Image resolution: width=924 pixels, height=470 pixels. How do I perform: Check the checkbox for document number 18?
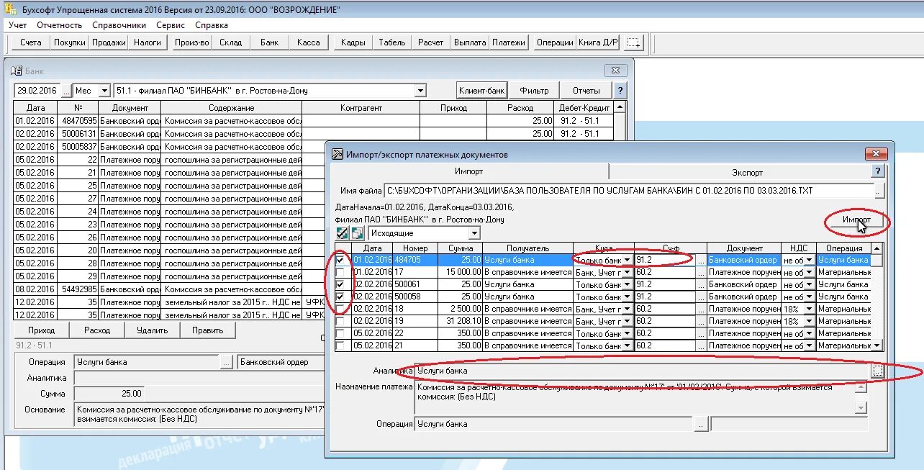point(340,309)
